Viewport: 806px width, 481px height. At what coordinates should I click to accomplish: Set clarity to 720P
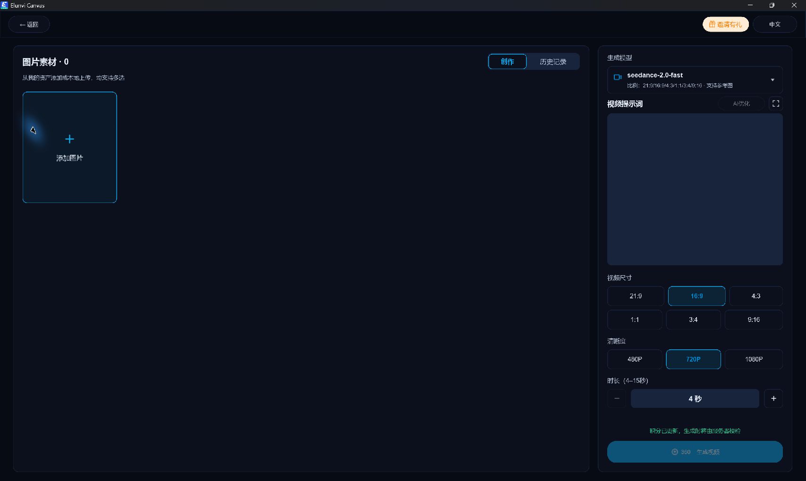(x=693, y=359)
